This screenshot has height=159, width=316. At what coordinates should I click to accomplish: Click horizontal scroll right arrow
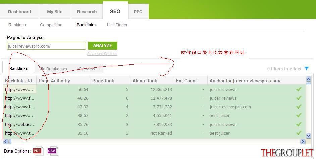point(303,142)
